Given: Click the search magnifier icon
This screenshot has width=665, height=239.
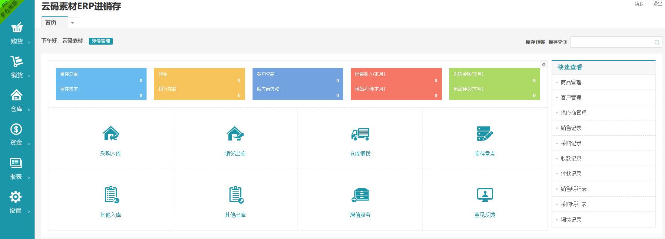Looking at the screenshot, I should (657, 42).
